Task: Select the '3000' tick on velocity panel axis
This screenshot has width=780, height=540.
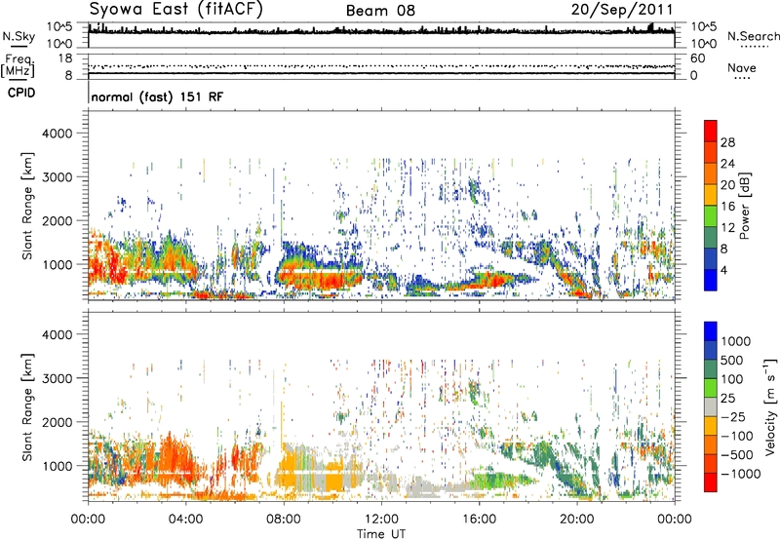Action: [57, 378]
